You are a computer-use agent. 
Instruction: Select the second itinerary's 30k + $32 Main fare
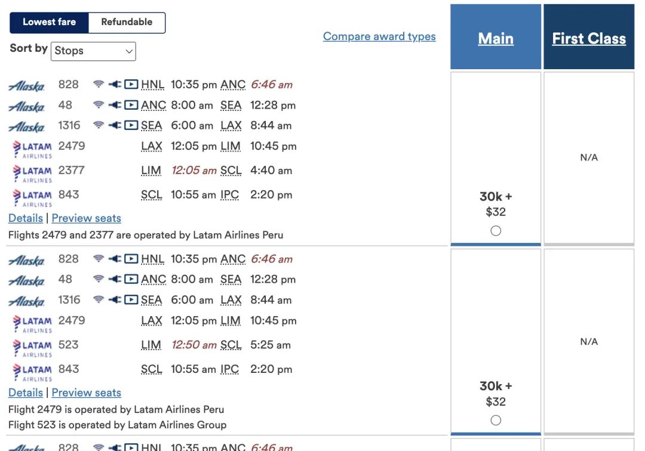coord(496,421)
